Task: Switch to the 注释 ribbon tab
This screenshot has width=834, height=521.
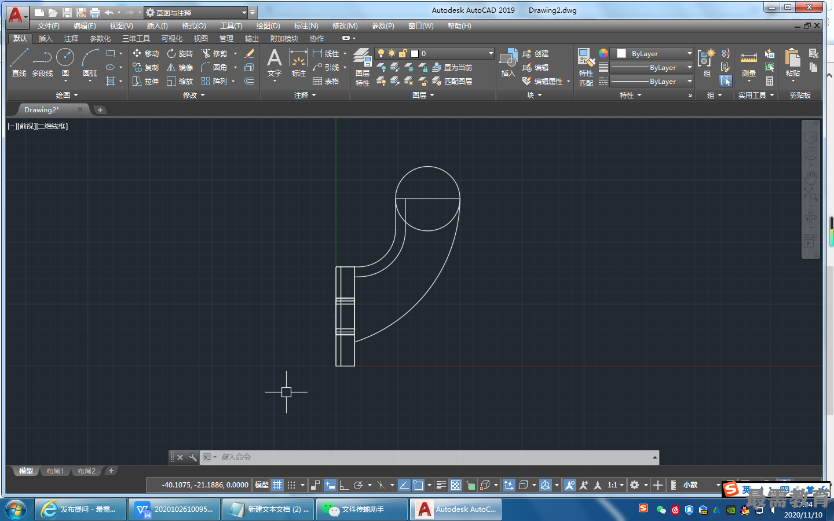Action: coord(71,39)
